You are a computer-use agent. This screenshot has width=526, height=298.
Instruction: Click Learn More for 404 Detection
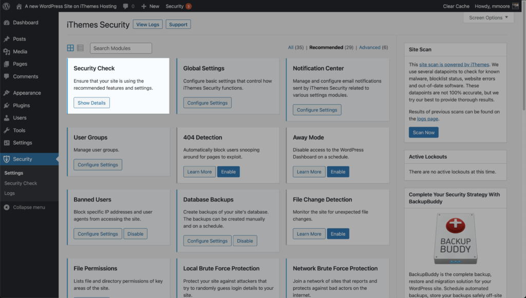click(200, 172)
